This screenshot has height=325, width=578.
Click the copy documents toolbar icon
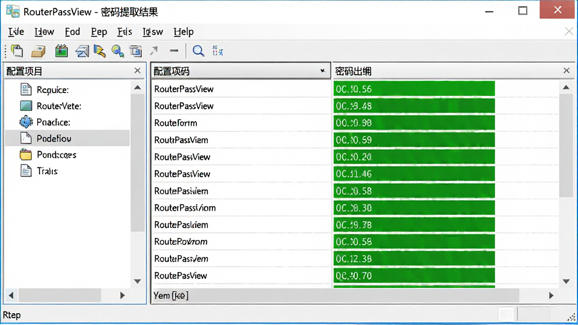[x=17, y=51]
